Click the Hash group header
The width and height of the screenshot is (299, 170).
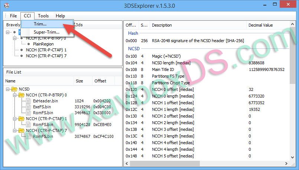tap(133, 33)
